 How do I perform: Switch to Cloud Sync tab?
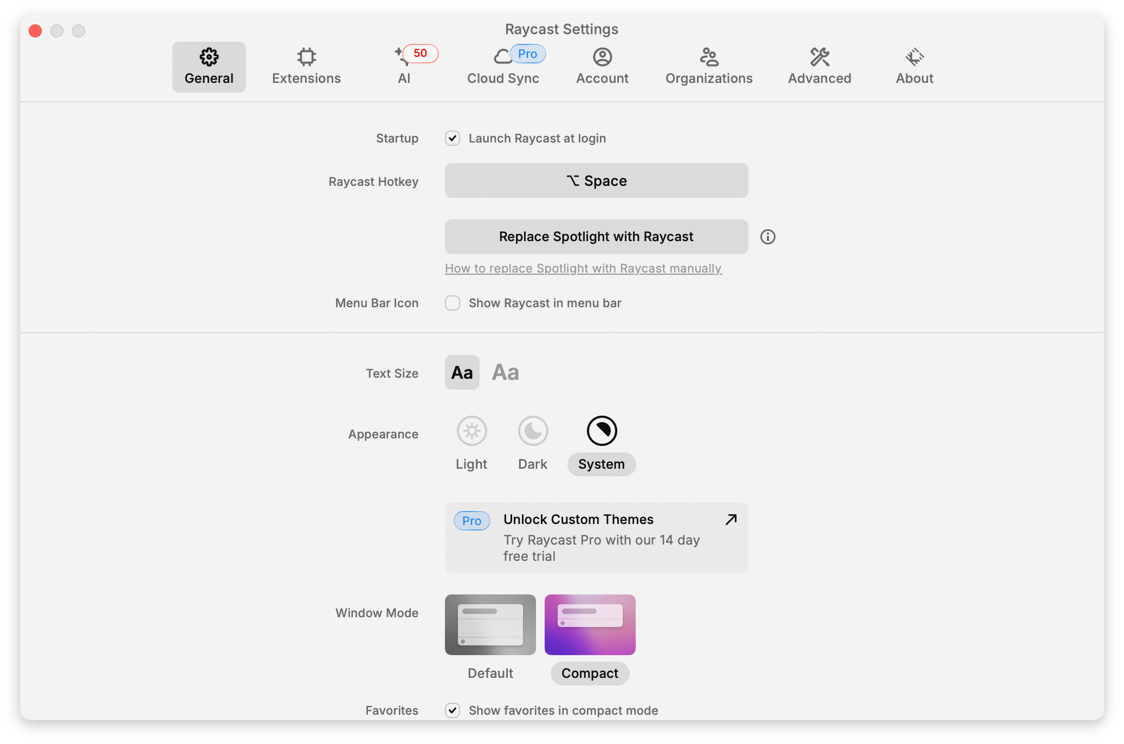pos(503,67)
